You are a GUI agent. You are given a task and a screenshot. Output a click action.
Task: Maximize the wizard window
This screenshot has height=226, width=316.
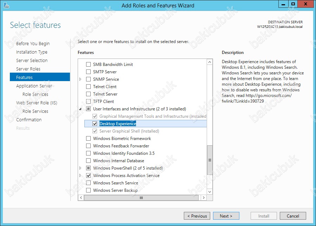(x=293, y=4)
